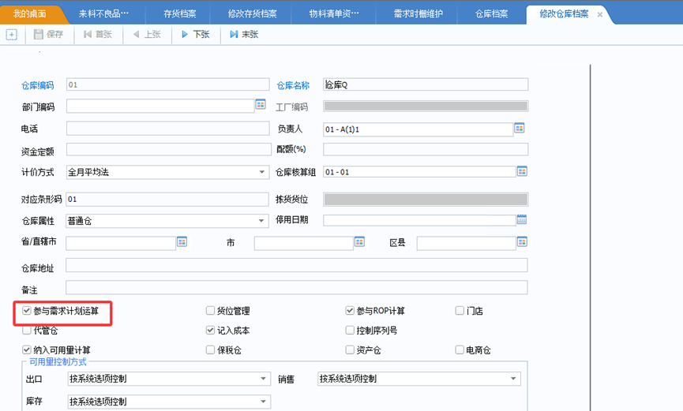This screenshot has height=411, width=683.
Task: Switch to 需求时栅维护 tab
Action: tap(418, 14)
